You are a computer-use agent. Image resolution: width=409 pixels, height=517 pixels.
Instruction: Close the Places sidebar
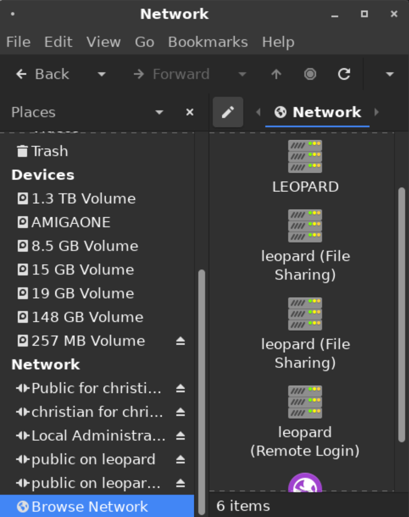point(190,112)
